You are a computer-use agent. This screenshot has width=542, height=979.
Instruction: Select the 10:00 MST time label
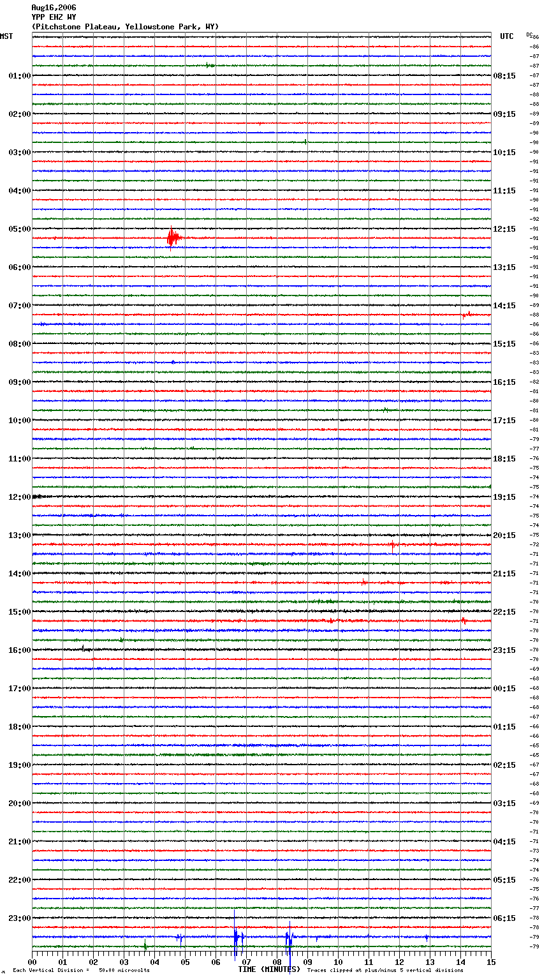pos(19,421)
